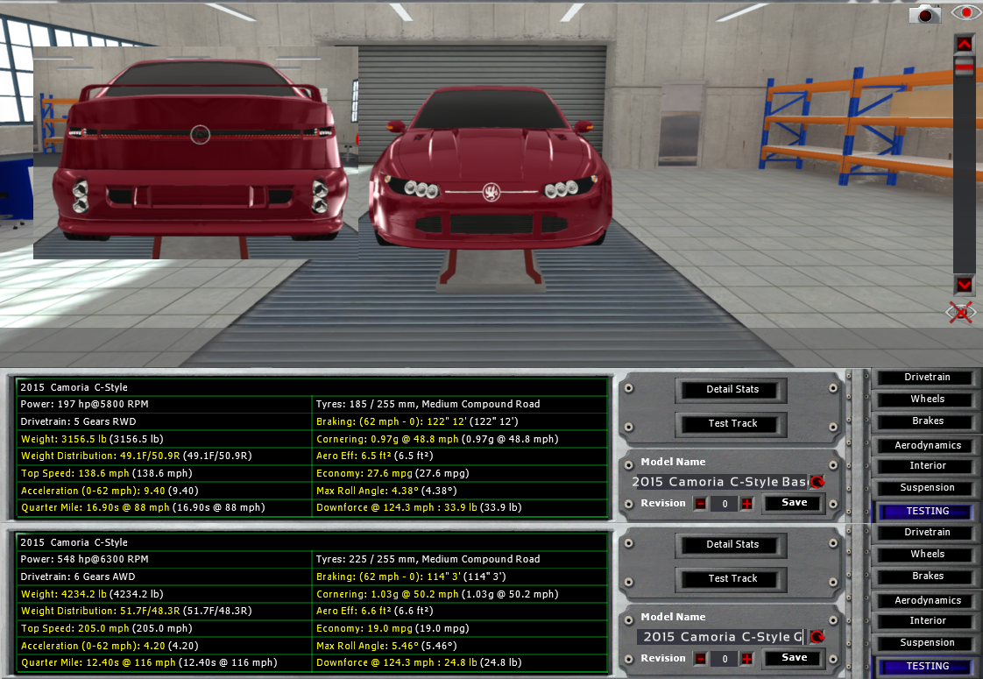The image size is (983, 679).
Task: Reset the top car's model name
Action: [817, 482]
